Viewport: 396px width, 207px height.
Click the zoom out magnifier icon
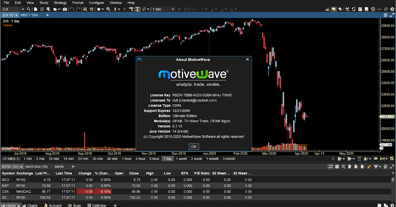click(x=108, y=9)
